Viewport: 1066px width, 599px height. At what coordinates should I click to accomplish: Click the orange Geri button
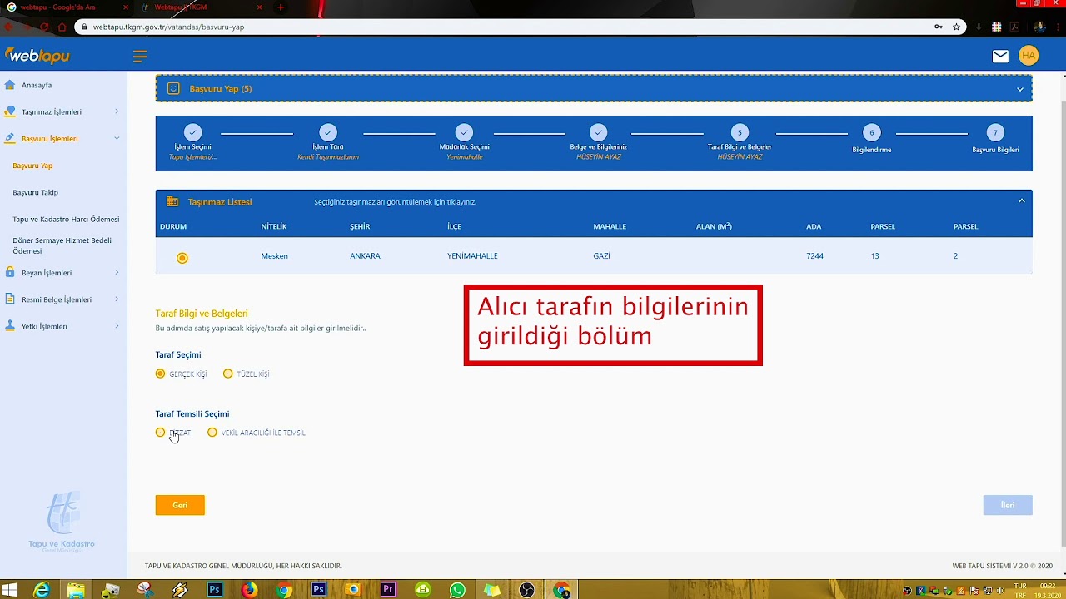pos(180,505)
